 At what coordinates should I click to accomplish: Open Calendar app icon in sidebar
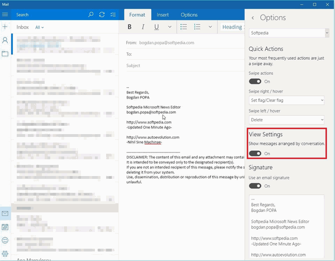click(5, 227)
